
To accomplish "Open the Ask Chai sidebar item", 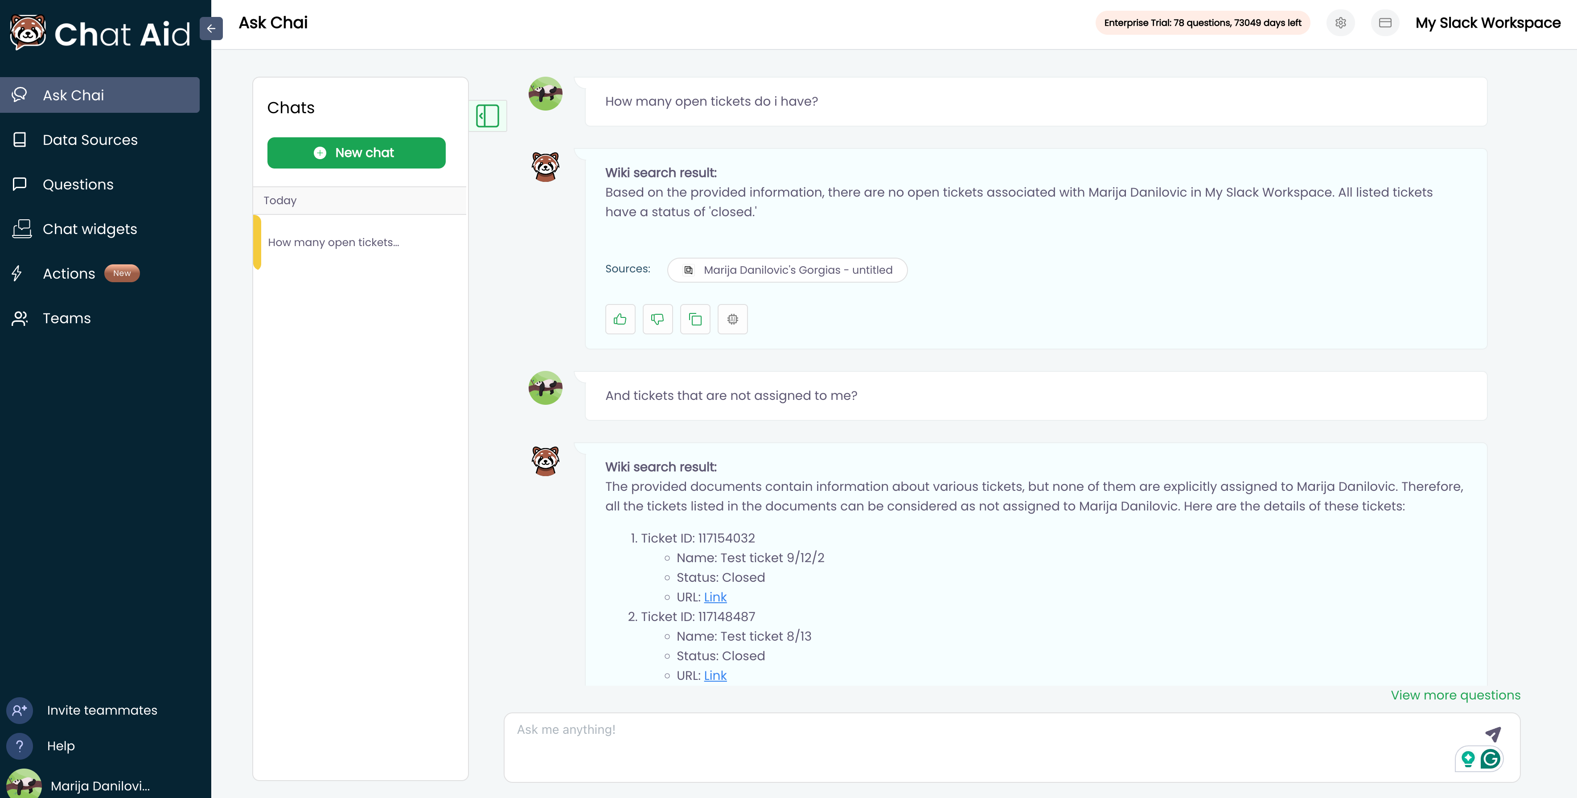I will (100, 95).
